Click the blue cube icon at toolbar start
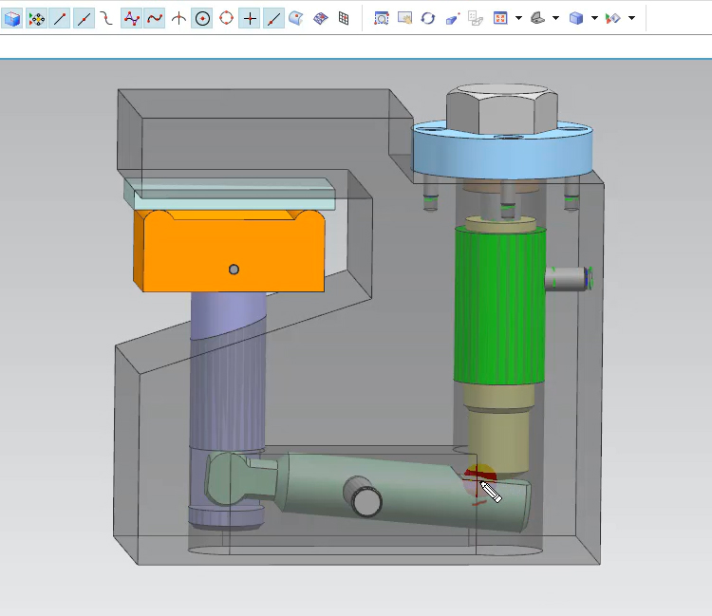712x616 pixels. (12, 18)
